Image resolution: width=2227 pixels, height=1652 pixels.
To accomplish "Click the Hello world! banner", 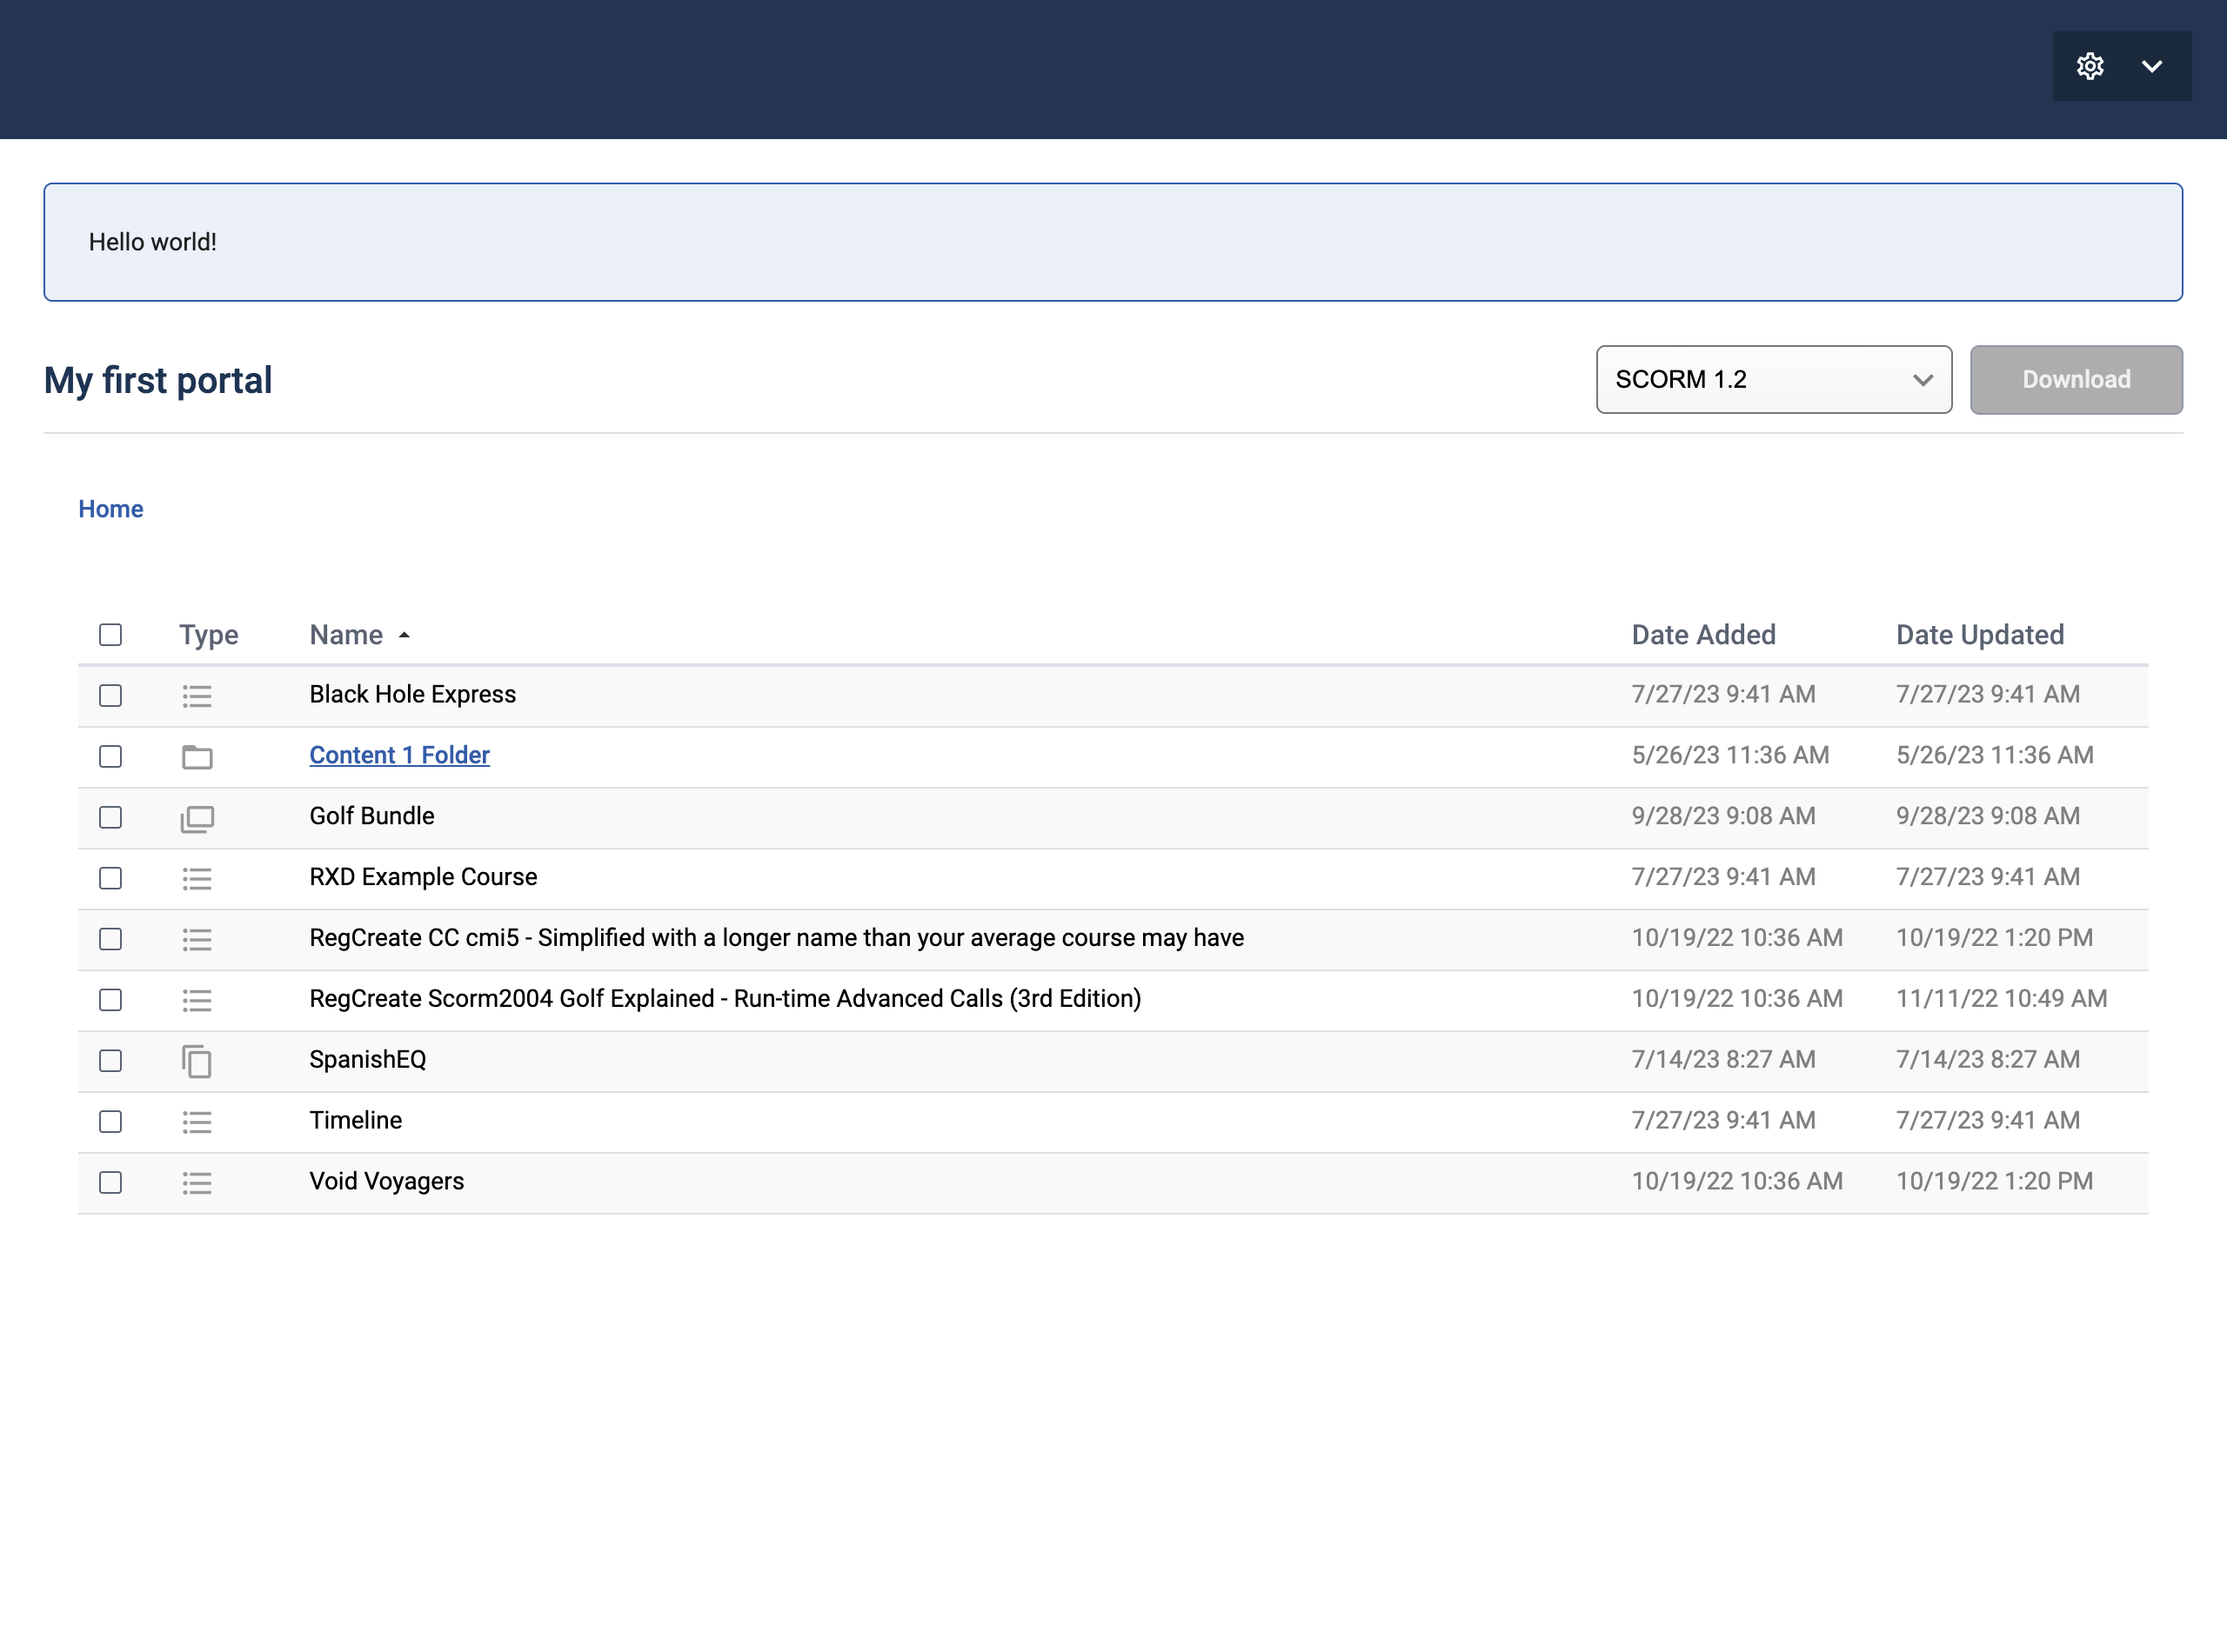I will [1113, 242].
